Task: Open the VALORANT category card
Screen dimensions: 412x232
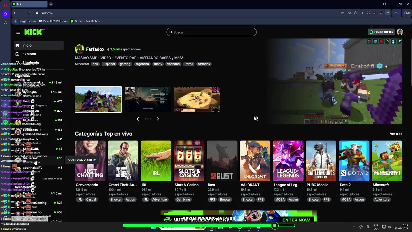Action: pyautogui.click(x=255, y=161)
